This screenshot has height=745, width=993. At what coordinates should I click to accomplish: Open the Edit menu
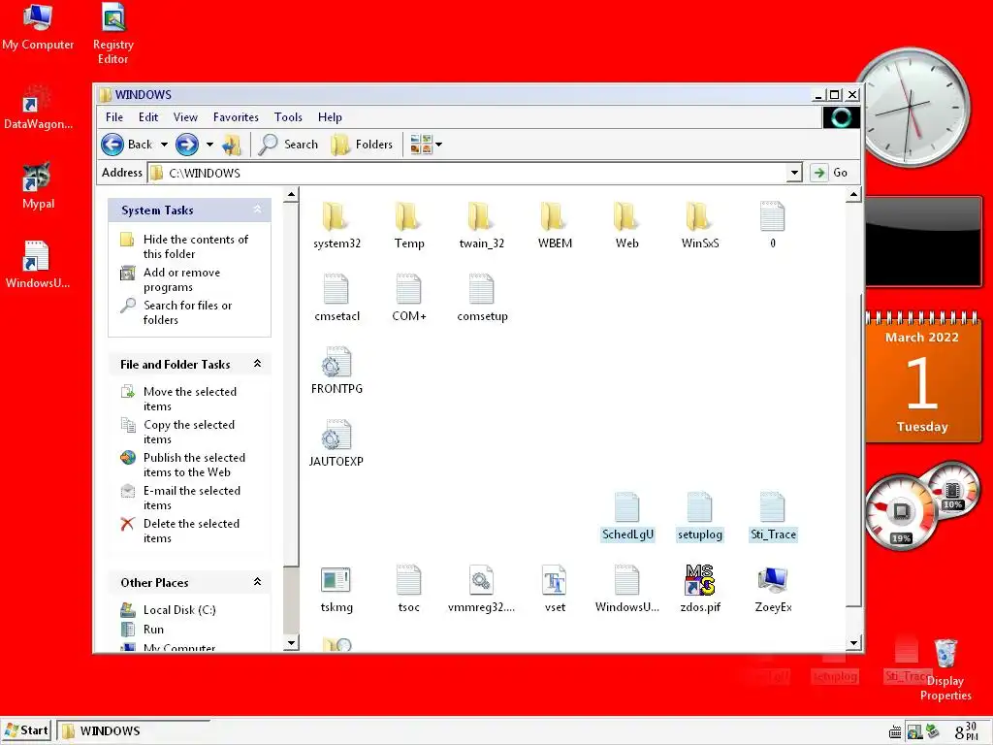click(148, 117)
